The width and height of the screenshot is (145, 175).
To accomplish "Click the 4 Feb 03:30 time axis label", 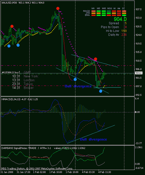I will (x=89, y=172).
